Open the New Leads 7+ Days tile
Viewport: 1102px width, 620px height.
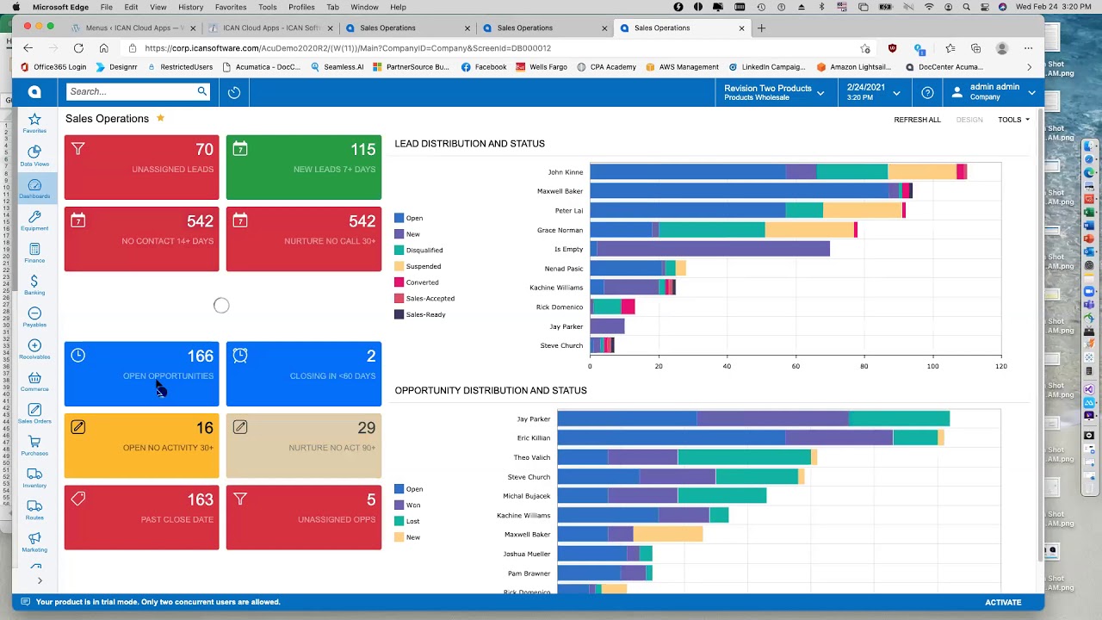tap(304, 167)
